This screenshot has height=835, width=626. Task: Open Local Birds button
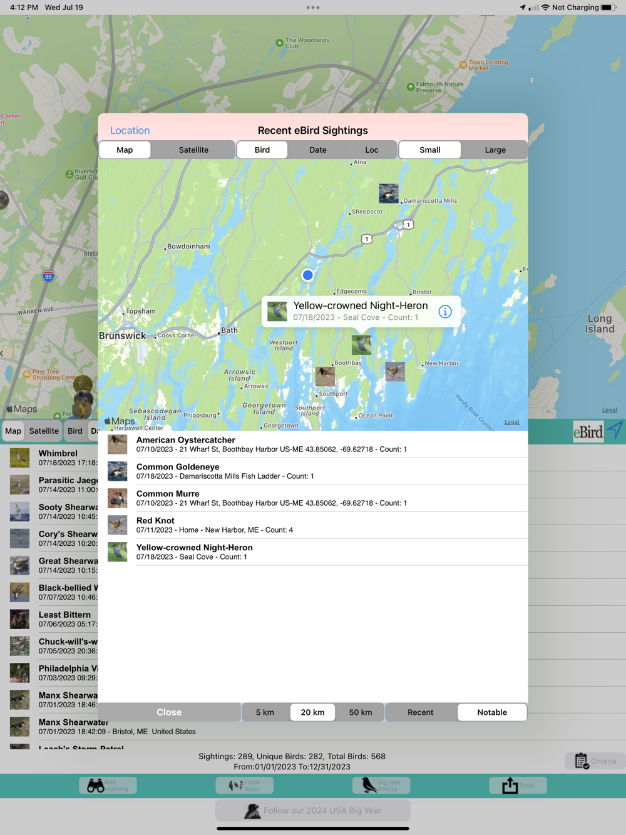[x=245, y=786]
